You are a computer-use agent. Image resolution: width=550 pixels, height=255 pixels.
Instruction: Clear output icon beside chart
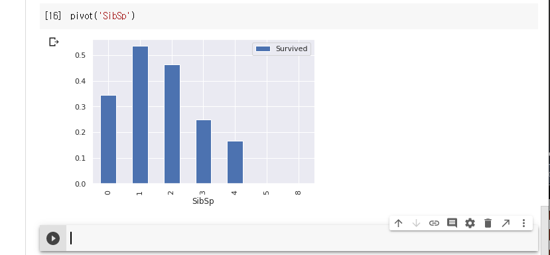54,42
